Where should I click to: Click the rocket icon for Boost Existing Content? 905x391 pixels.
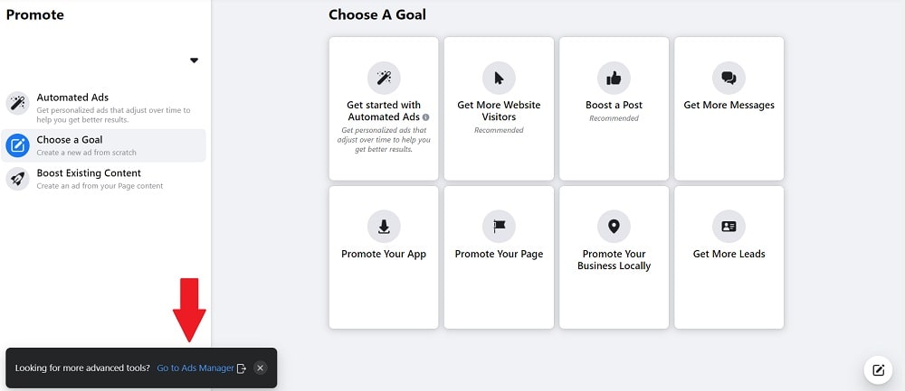point(17,179)
